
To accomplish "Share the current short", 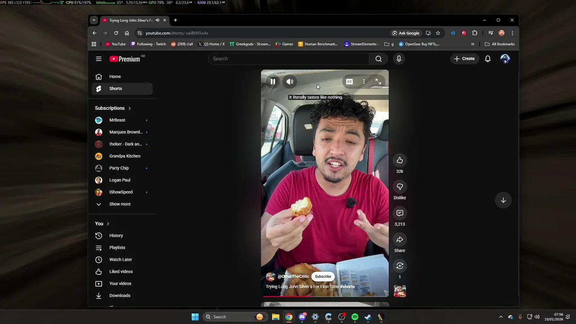I will (400, 239).
